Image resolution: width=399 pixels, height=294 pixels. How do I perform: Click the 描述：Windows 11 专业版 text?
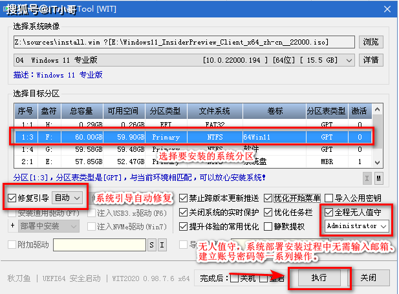[58, 75]
